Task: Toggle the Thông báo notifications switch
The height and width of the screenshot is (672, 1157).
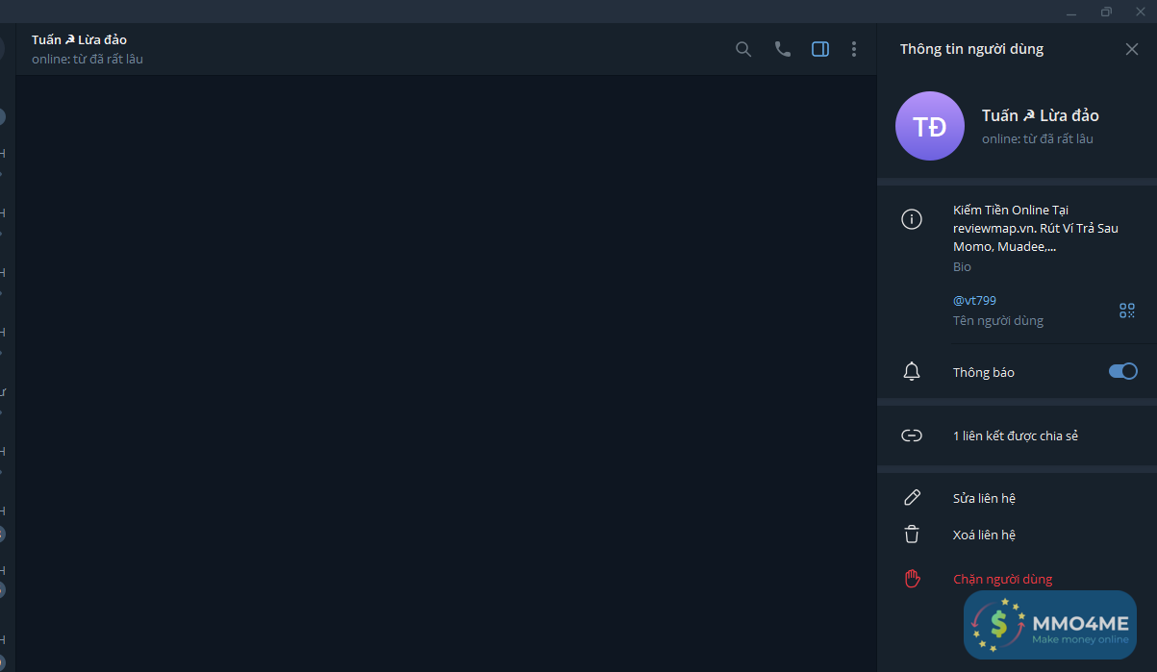Action: [x=1123, y=371]
